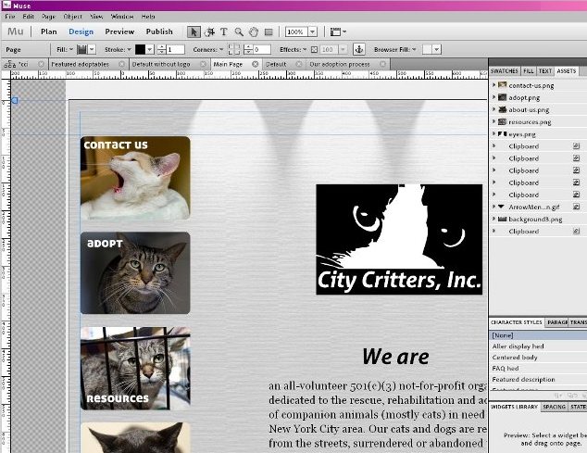Click embedded icon beside ArrowMen gif asset
The height and width of the screenshot is (453, 587).
coord(576,207)
